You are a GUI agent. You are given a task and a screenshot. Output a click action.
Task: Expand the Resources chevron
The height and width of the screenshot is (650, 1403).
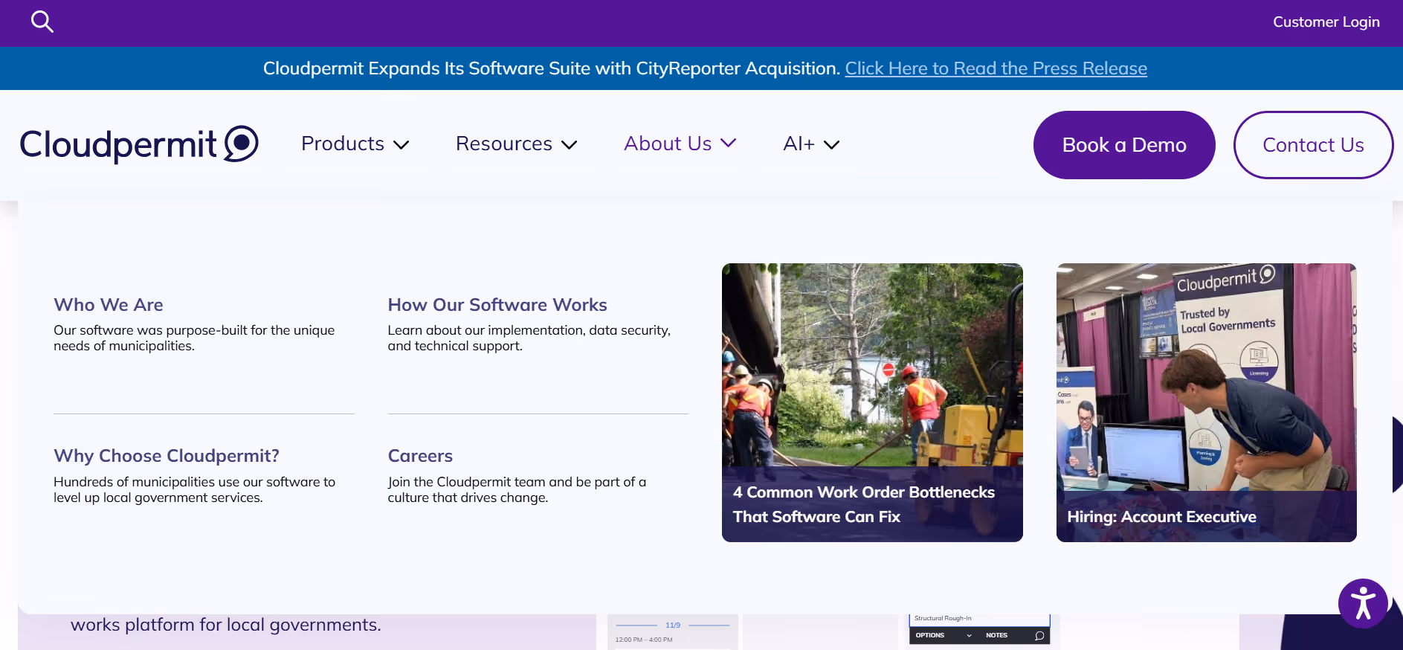[570, 145]
